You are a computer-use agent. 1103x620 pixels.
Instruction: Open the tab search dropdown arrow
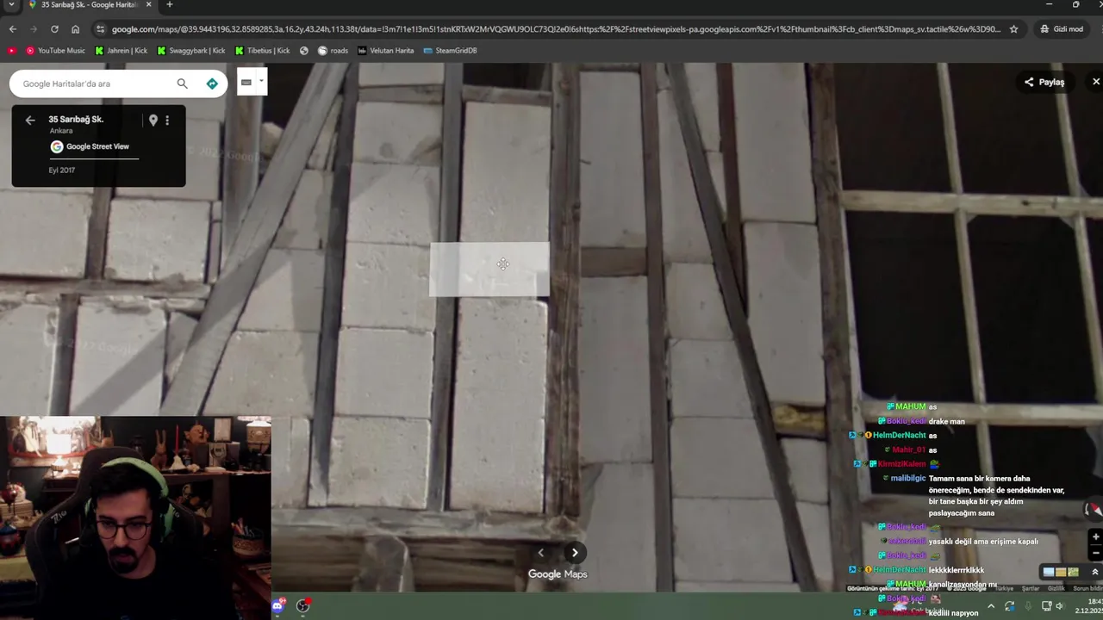(10, 4)
